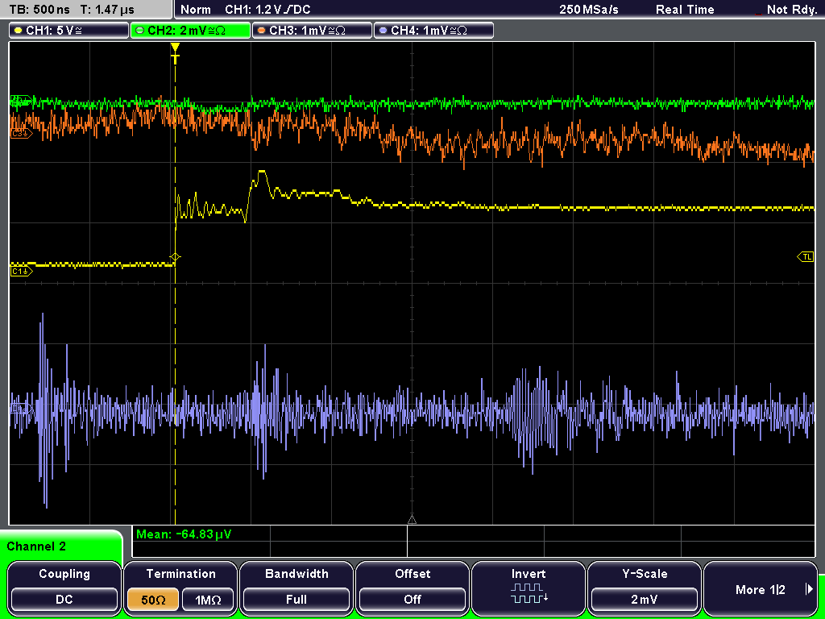Click the TL trigger level marker
The height and width of the screenshot is (619, 825).
point(806,257)
